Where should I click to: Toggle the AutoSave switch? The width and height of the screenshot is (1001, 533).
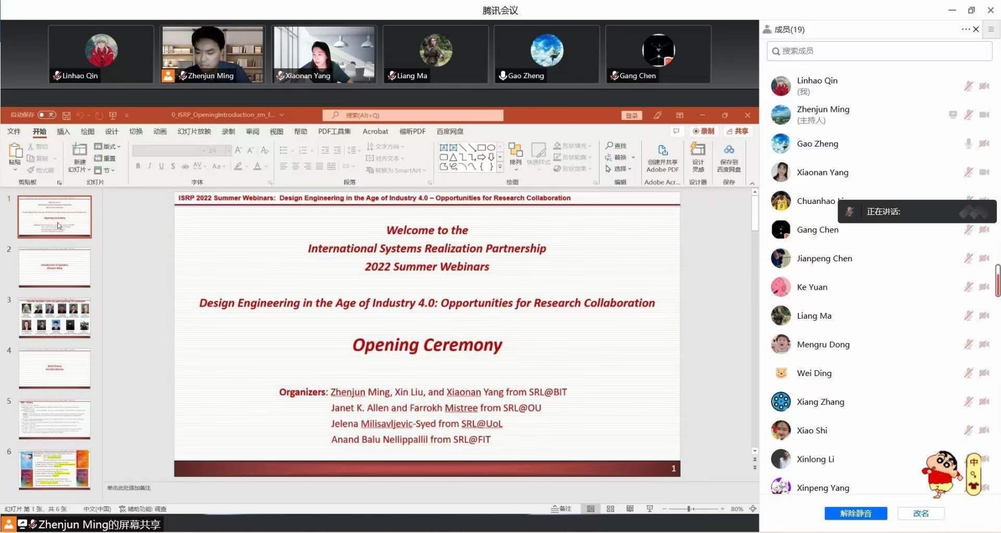point(46,115)
